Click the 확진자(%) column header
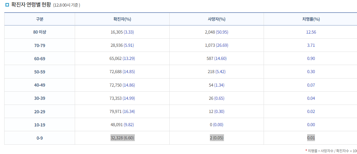 click(x=122, y=19)
